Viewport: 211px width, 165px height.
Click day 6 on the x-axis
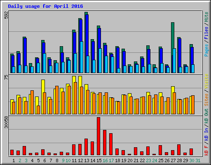[x=45, y=160]
